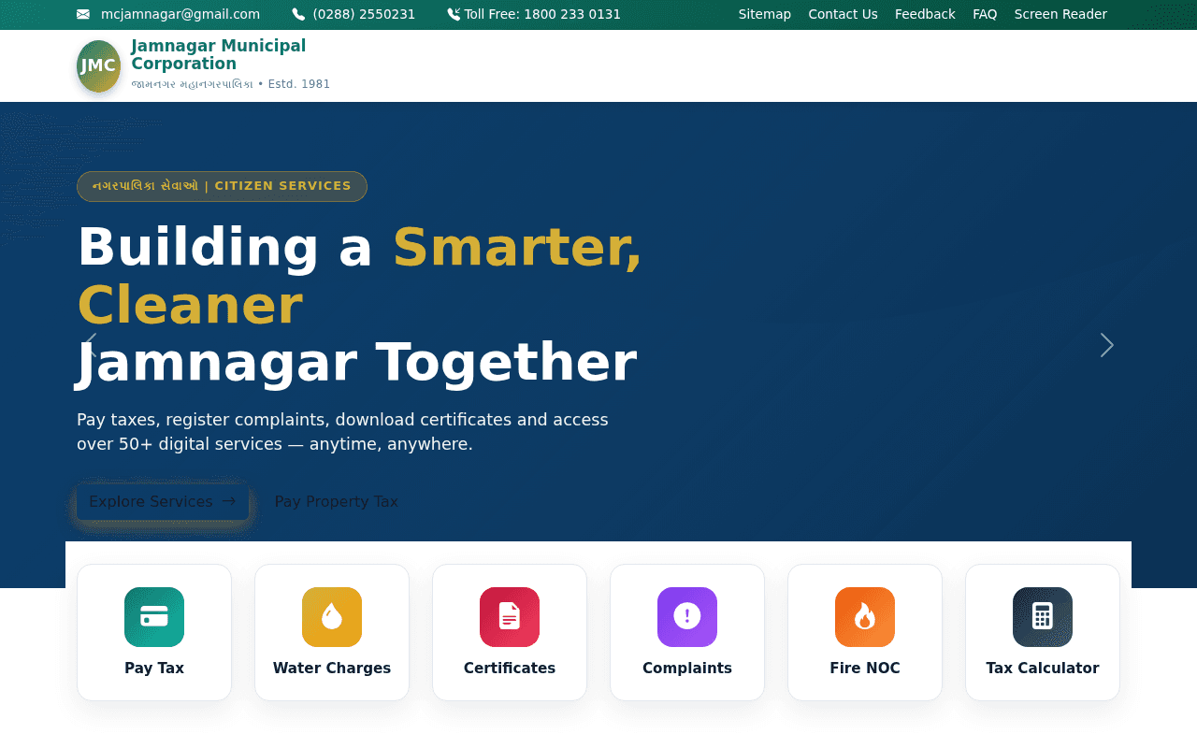Open the Certificates document icon
Viewport: 1197px width, 748px height.
[x=510, y=617]
